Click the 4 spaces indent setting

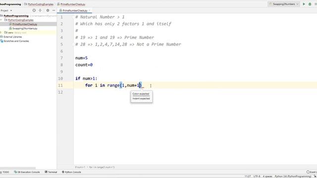[267, 176]
